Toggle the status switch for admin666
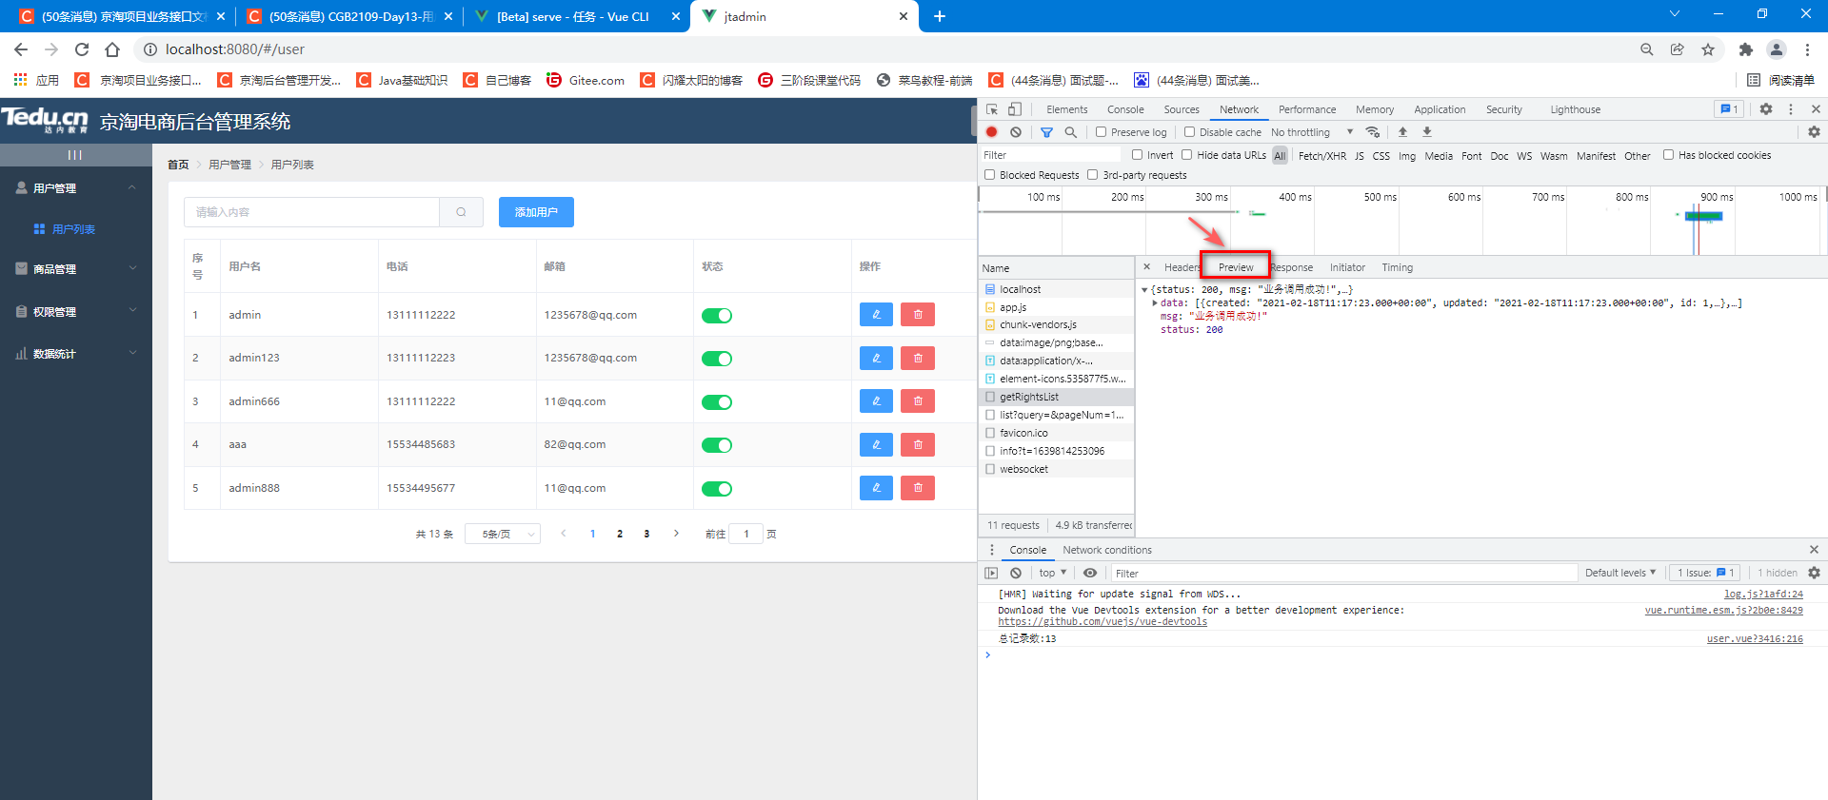 (x=717, y=402)
